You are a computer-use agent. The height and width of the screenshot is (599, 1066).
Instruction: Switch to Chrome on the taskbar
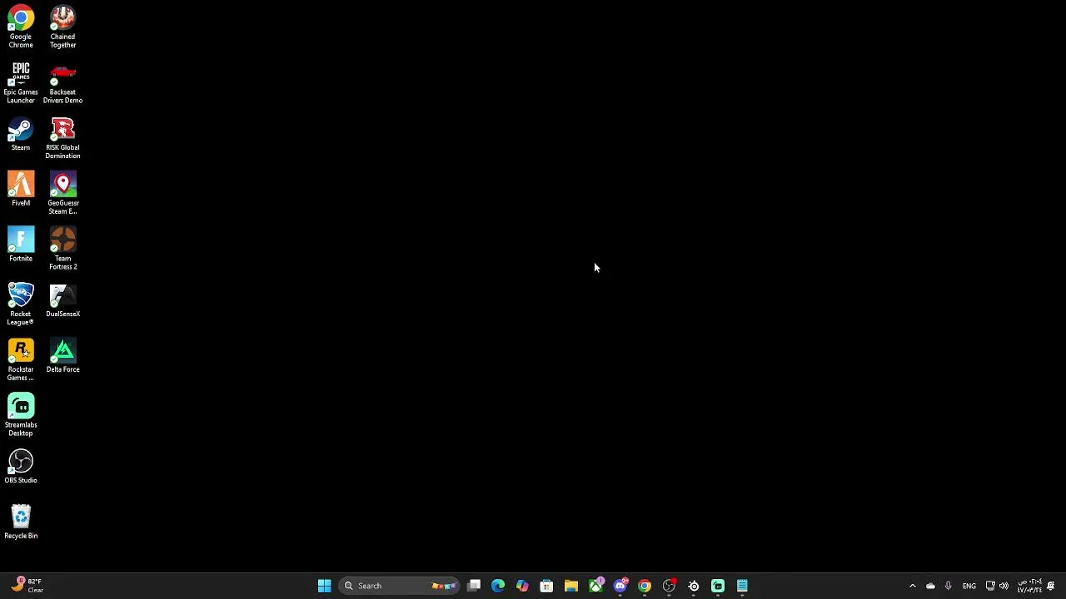[645, 586]
